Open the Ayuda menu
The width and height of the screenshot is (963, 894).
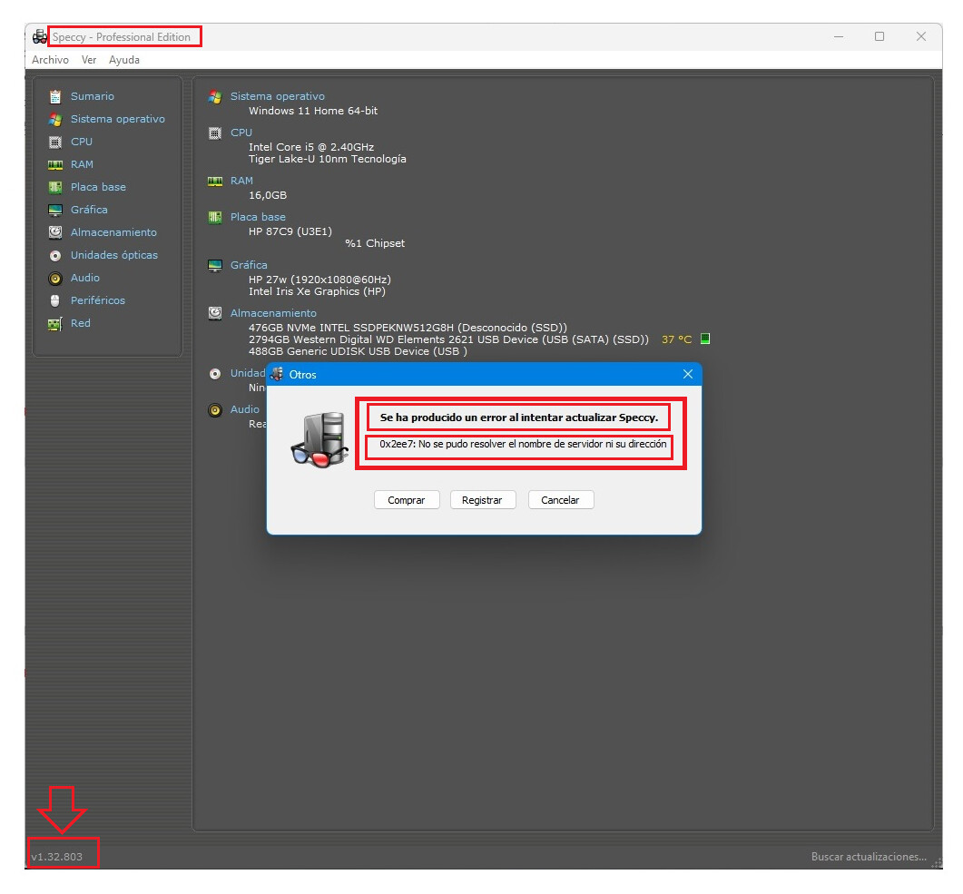(x=124, y=60)
